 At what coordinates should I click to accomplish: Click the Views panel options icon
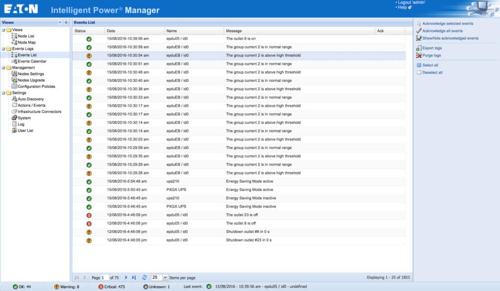66,22
